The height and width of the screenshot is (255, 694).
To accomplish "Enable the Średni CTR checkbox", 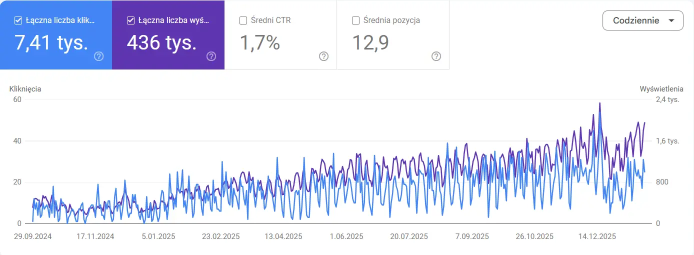I will click(243, 20).
